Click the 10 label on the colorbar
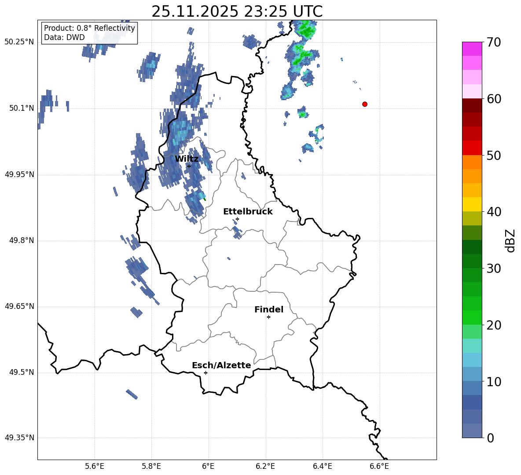Viewport: 521px width, 475px height. [494, 381]
